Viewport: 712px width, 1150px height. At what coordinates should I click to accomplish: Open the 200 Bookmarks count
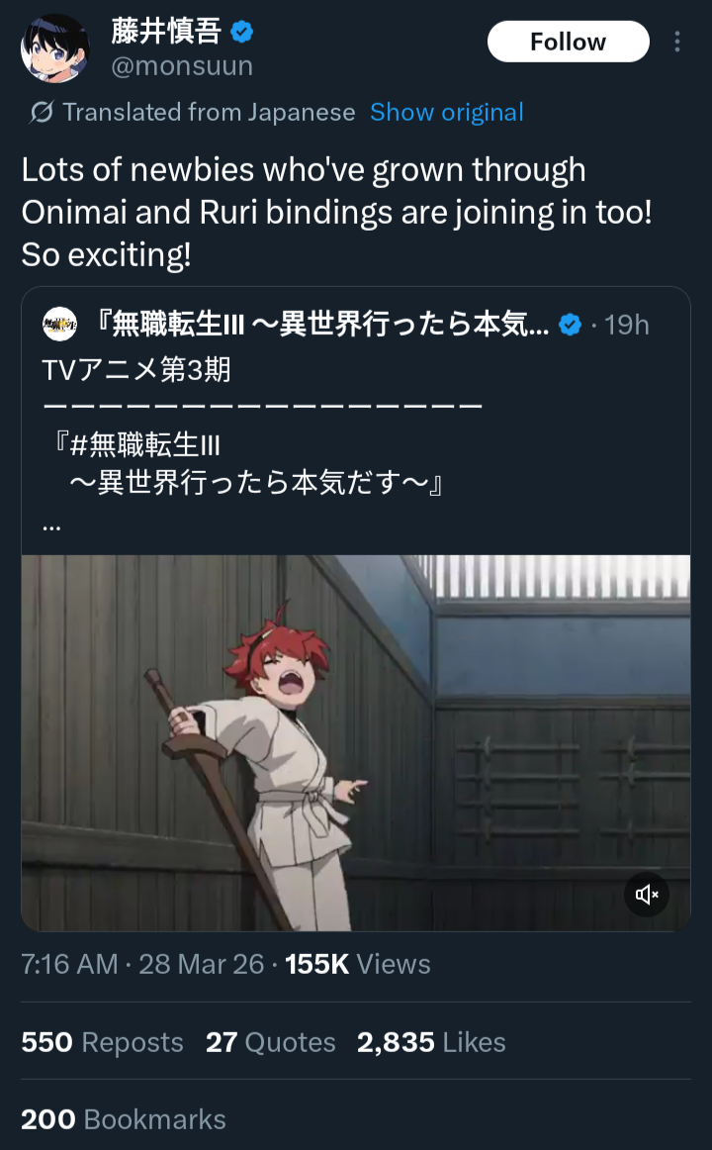pyautogui.click(x=123, y=1119)
